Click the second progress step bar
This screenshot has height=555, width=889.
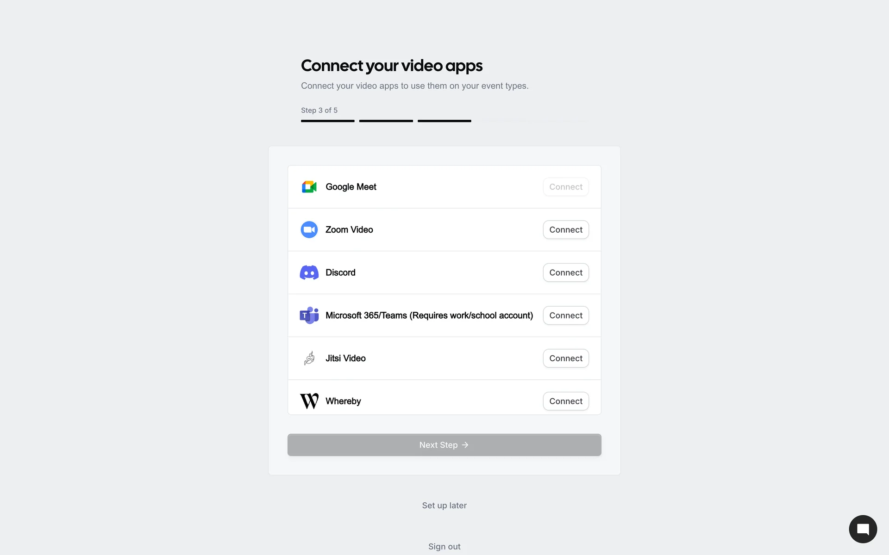tap(386, 121)
